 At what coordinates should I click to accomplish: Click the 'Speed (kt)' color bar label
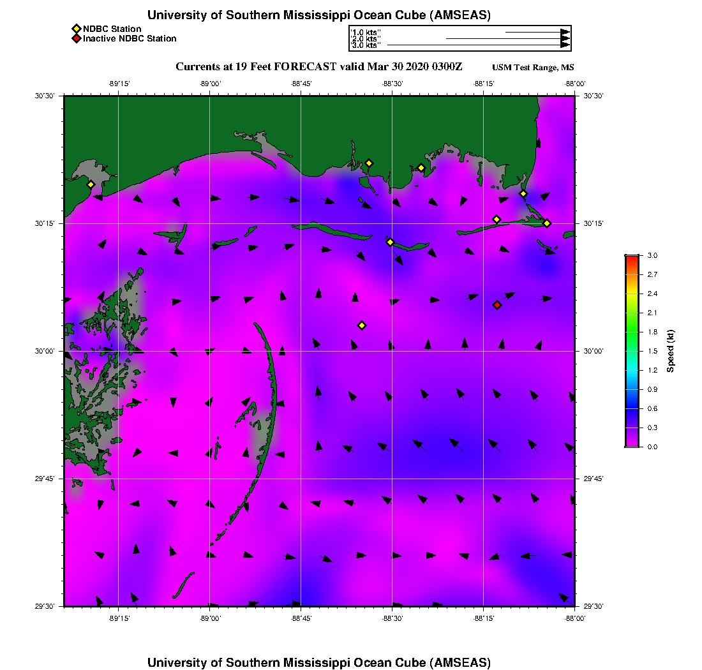click(671, 351)
